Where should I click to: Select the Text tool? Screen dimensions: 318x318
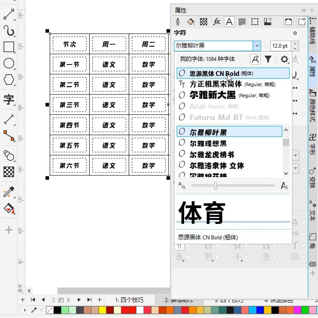point(9,99)
